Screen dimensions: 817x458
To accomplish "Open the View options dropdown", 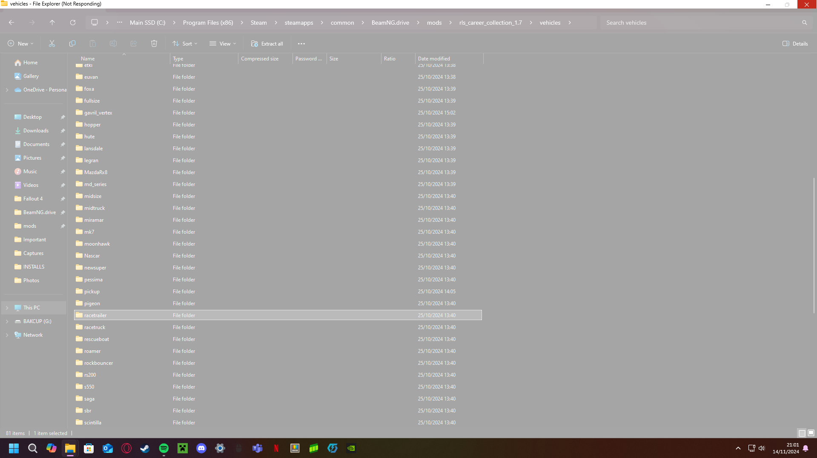I will 223,43.
